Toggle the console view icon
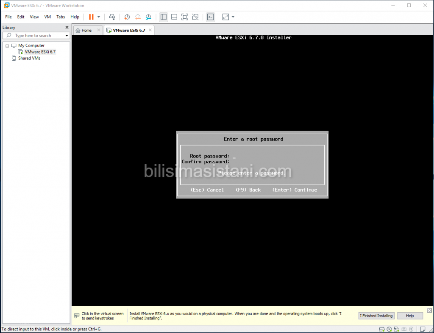This screenshot has height=333, width=434. pyautogui.click(x=210, y=17)
